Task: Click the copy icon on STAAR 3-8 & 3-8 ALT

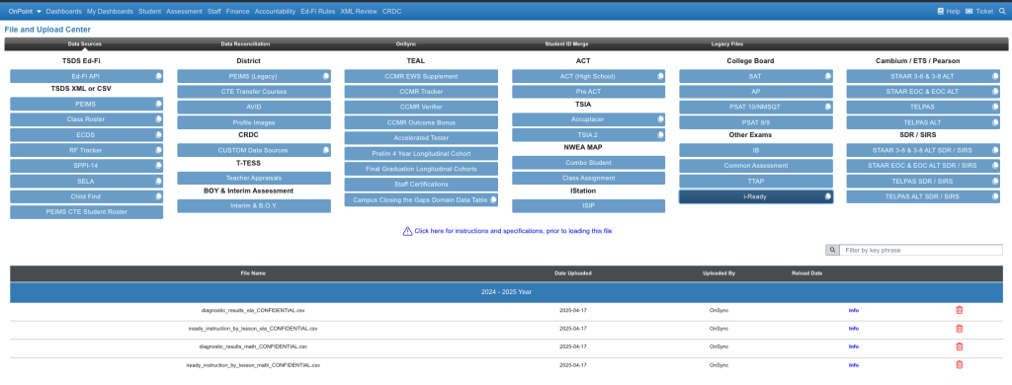Action: [995, 76]
